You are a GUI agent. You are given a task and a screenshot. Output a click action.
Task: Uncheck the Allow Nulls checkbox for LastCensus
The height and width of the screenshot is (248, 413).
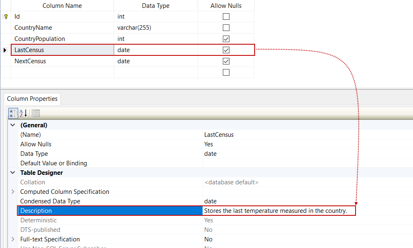[x=226, y=50]
